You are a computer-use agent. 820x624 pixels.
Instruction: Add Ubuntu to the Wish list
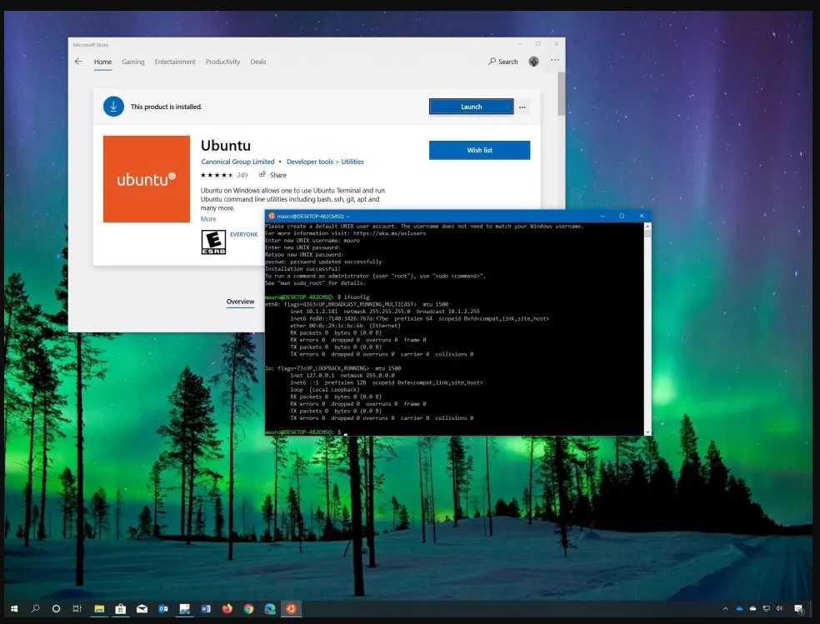tap(479, 150)
